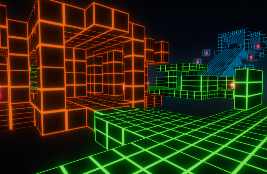Image resolution: width=267 pixels, height=174 pixels.
Task: Click the red gem in the highest blue structure cube
Action: click(x=258, y=46)
